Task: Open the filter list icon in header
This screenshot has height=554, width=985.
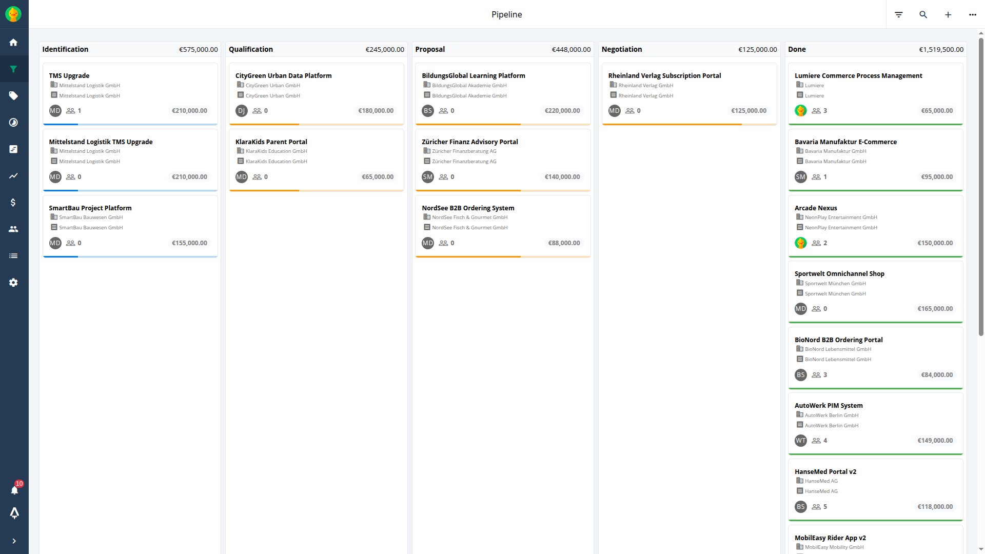Action: pyautogui.click(x=898, y=15)
